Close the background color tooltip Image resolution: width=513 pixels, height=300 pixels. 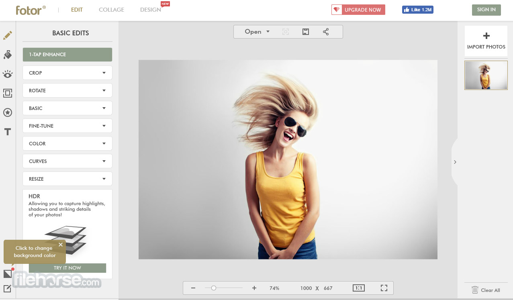coord(61,245)
